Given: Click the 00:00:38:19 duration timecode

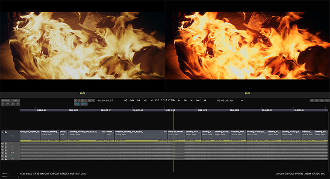Looking at the screenshot, I should point(225,100).
